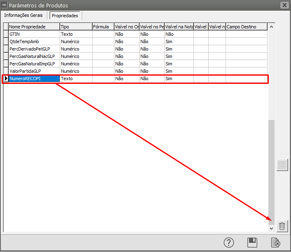This screenshot has height=252, width=291.
Task: Select the NumeroRECOPI cell
Action: [x=34, y=79]
